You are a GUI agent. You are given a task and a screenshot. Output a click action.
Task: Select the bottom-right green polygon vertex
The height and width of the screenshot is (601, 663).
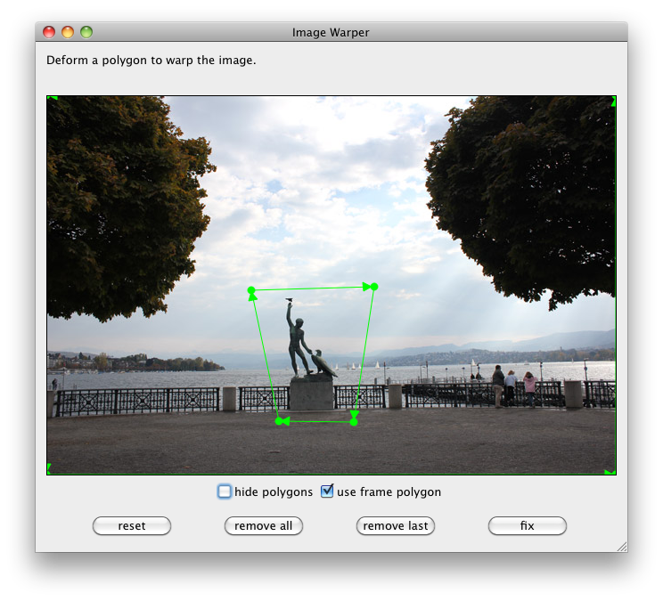[x=354, y=422]
